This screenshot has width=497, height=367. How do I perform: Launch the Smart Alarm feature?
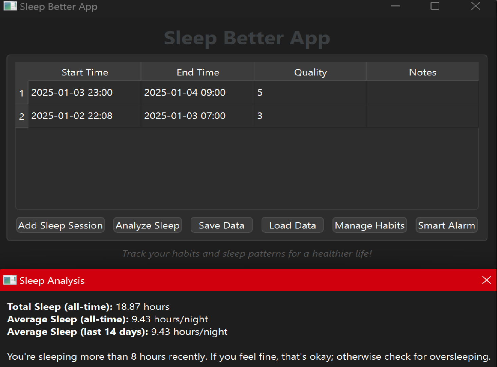[446, 225]
